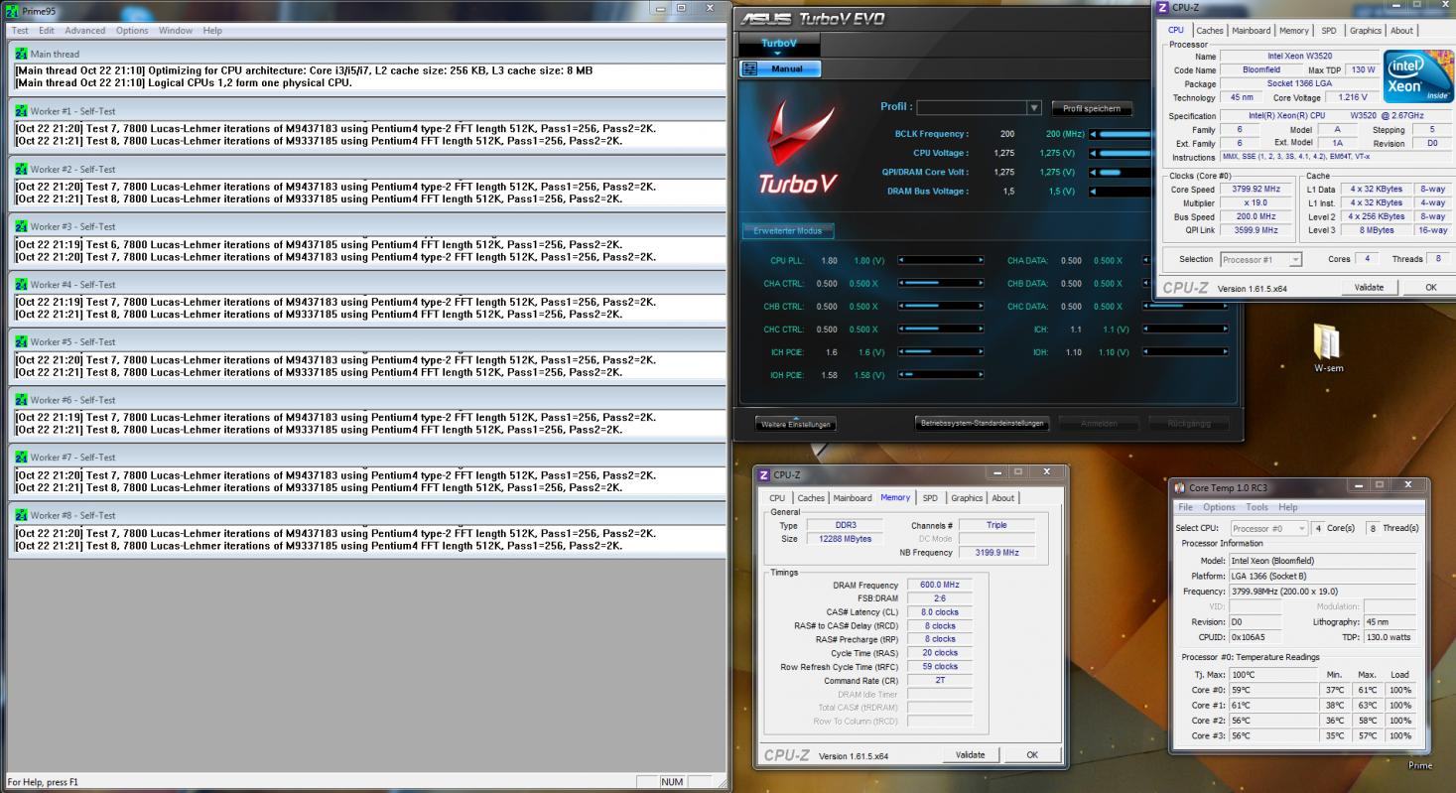Open the Prime95 Help menu

coord(212,31)
